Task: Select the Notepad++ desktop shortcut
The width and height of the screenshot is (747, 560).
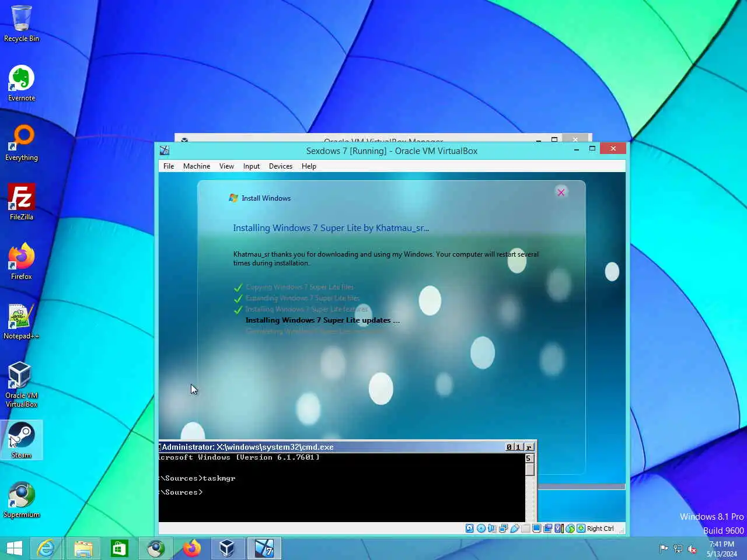Action: click(22, 321)
